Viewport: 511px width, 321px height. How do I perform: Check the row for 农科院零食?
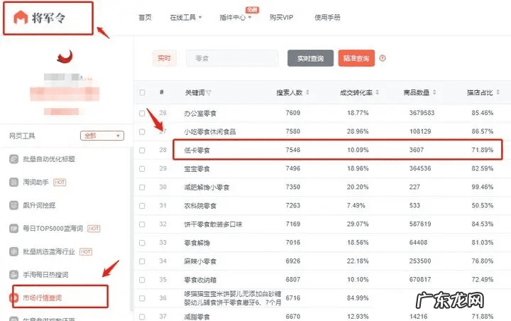tap(142, 206)
